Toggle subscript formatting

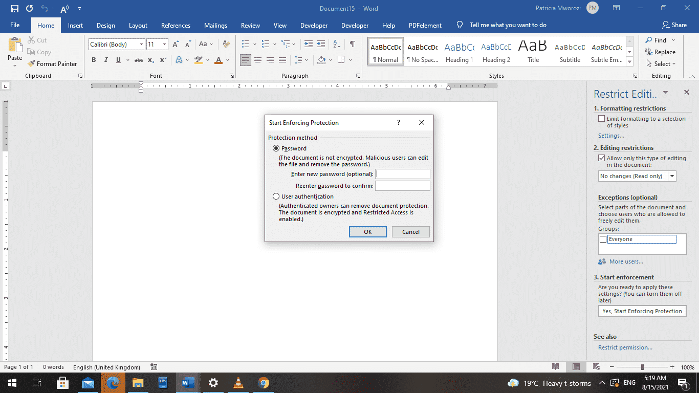[151, 60]
